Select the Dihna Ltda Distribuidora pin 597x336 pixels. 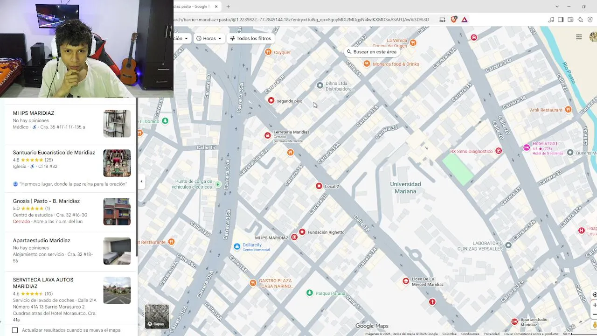319,85
